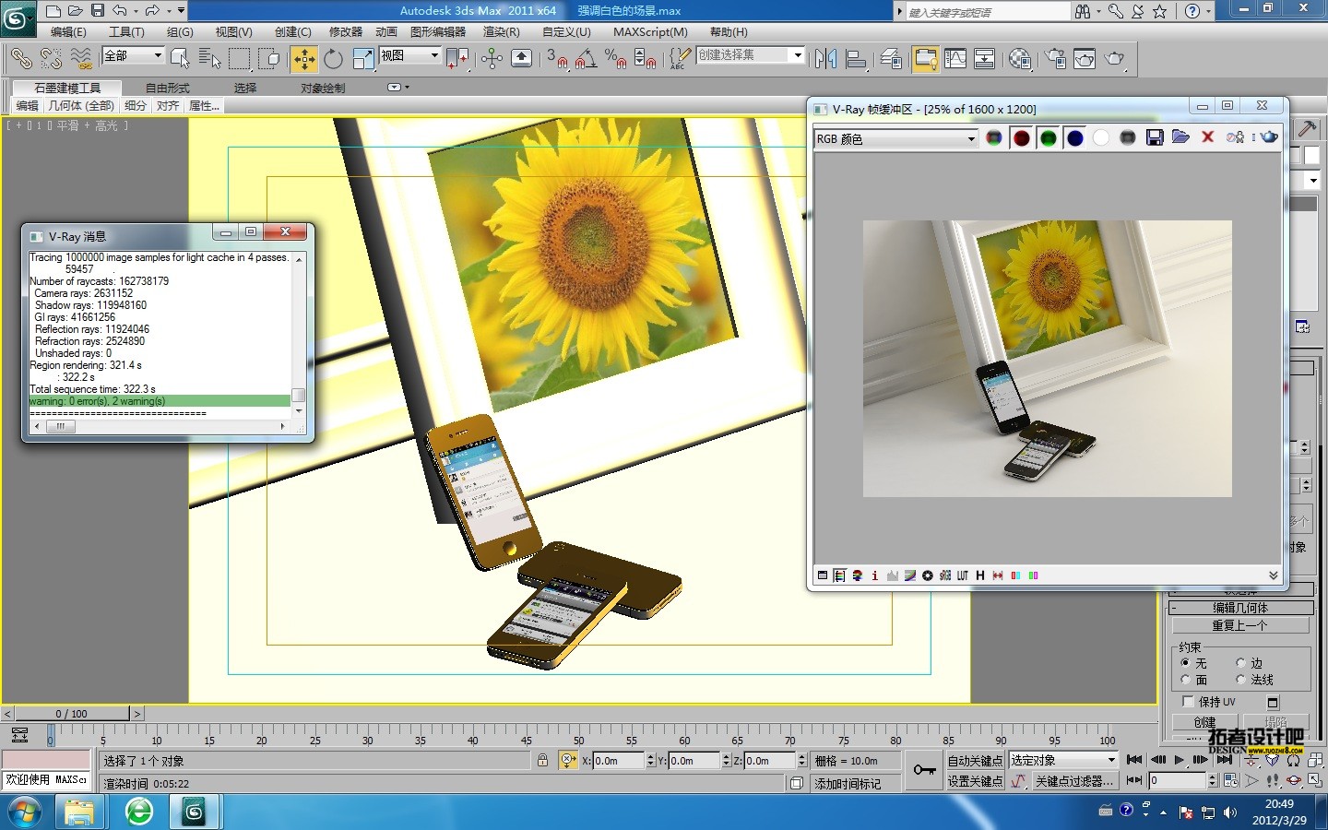
Task: Open the 修改器 menu
Action: click(346, 32)
